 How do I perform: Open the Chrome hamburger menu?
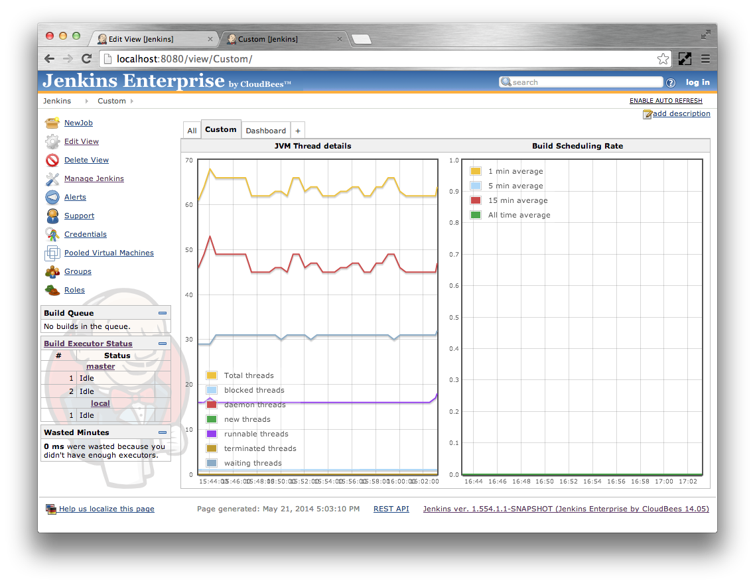coord(705,59)
